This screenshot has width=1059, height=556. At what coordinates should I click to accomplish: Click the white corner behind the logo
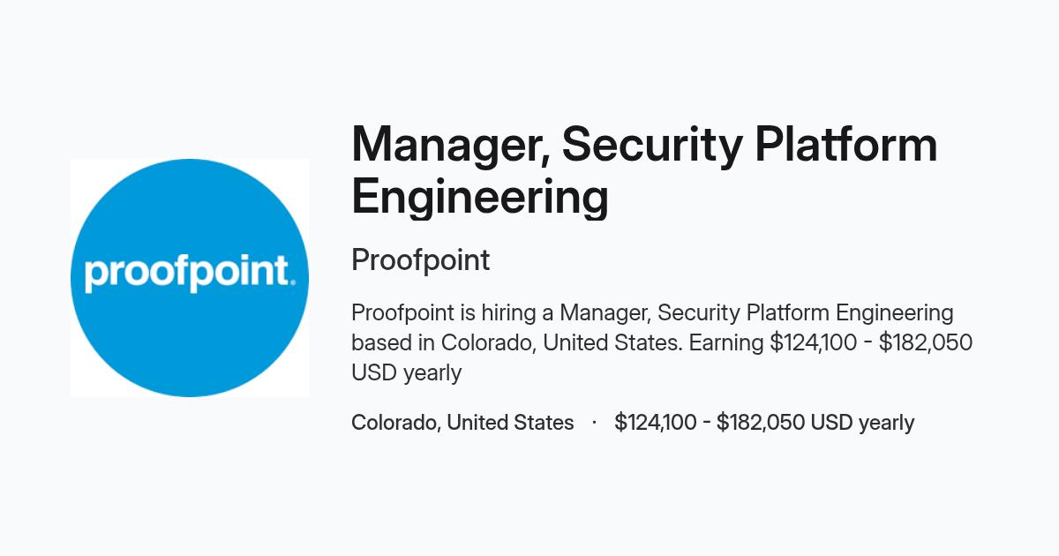point(79,167)
